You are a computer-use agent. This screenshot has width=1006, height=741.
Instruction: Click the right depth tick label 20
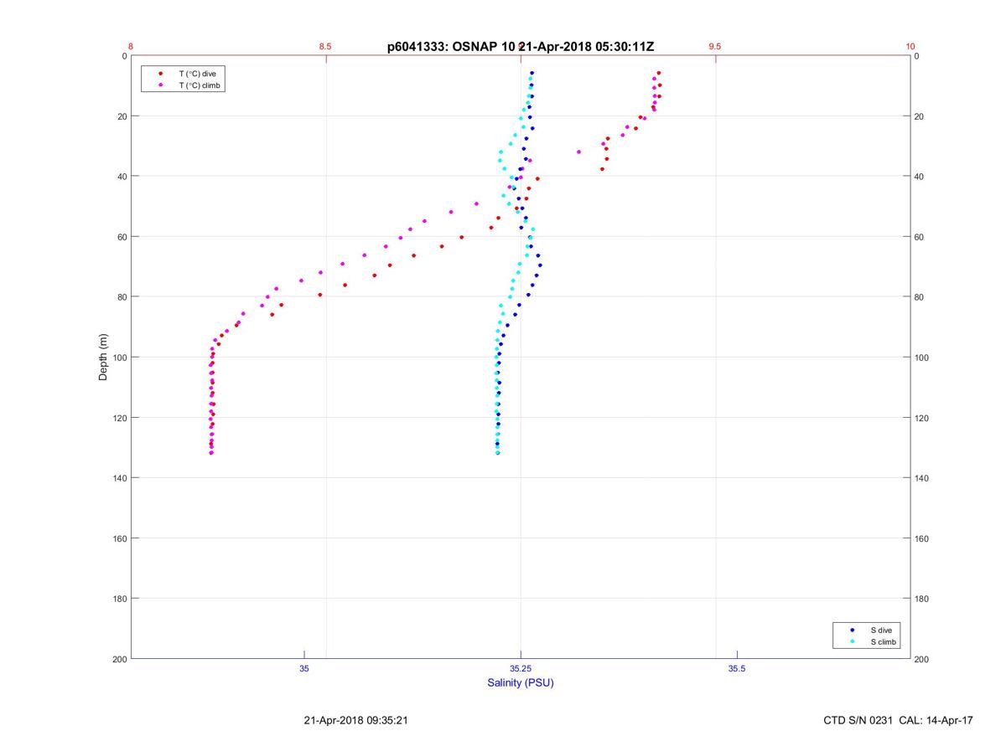coord(919,116)
